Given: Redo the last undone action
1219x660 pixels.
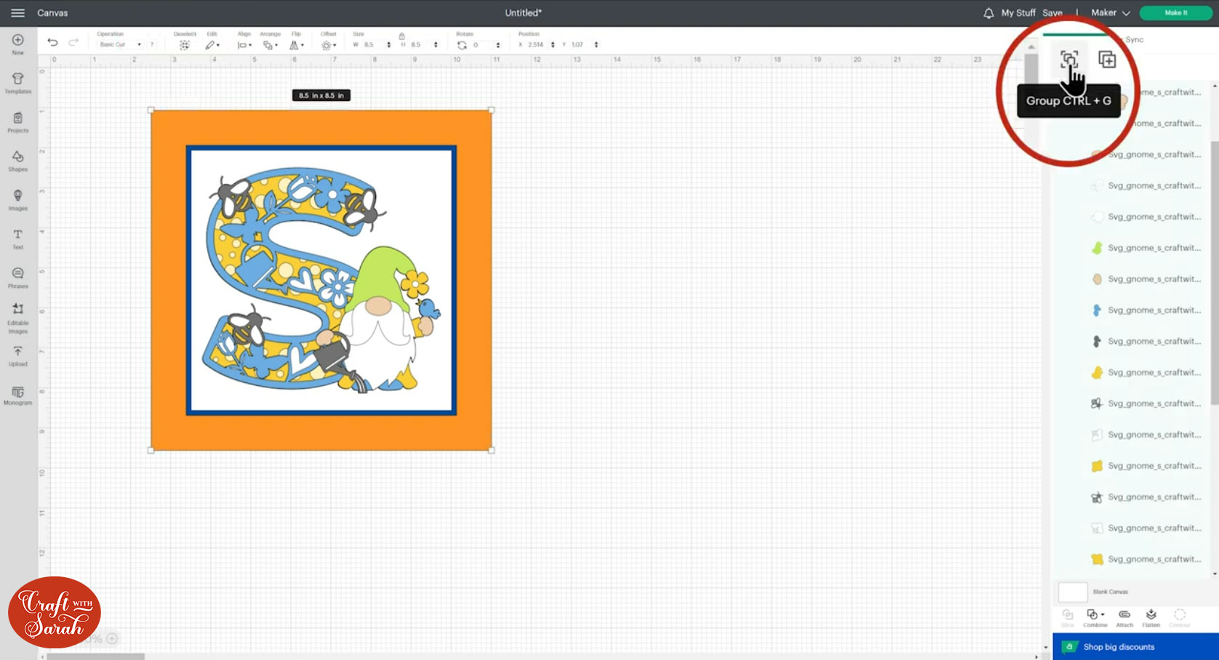Looking at the screenshot, I should tap(73, 42).
